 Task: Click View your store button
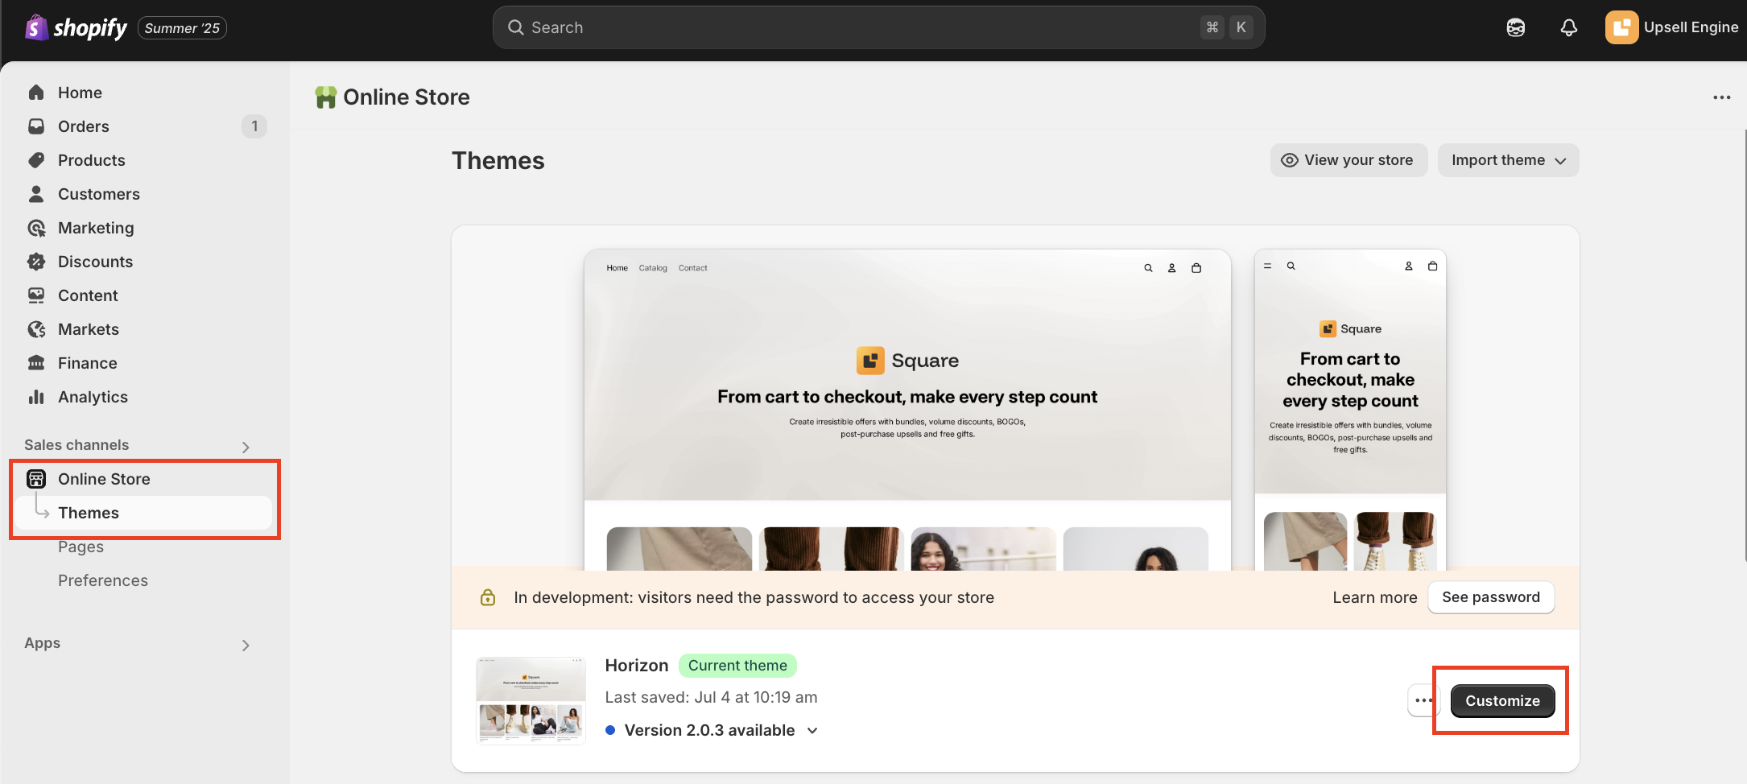1348,160
